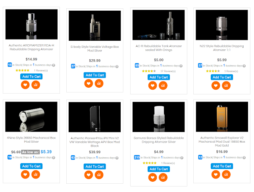The width and height of the screenshot is (254, 192).
Task: Compare icon under AC-R Rebuildable Tank Atomizer
Action: (163, 85)
